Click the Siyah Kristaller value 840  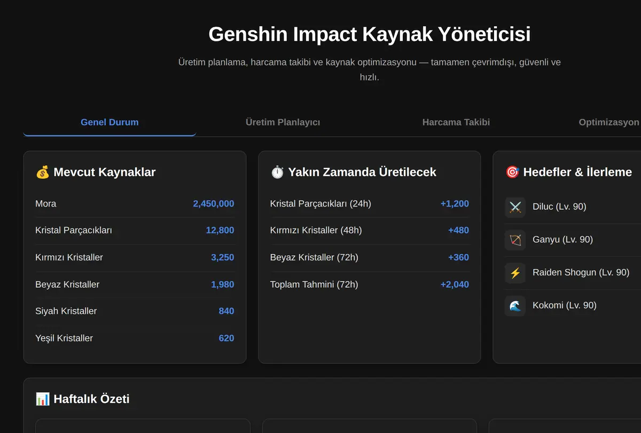pos(226,311)
